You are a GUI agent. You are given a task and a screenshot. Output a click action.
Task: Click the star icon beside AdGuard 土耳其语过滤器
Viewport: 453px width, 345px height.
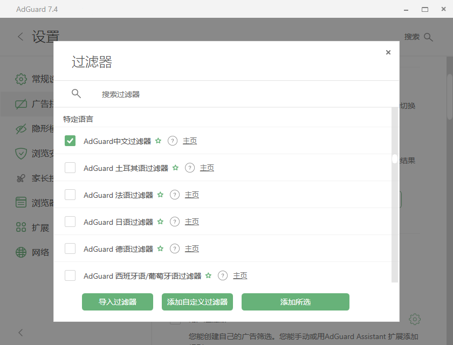click(x=175, y=168)
